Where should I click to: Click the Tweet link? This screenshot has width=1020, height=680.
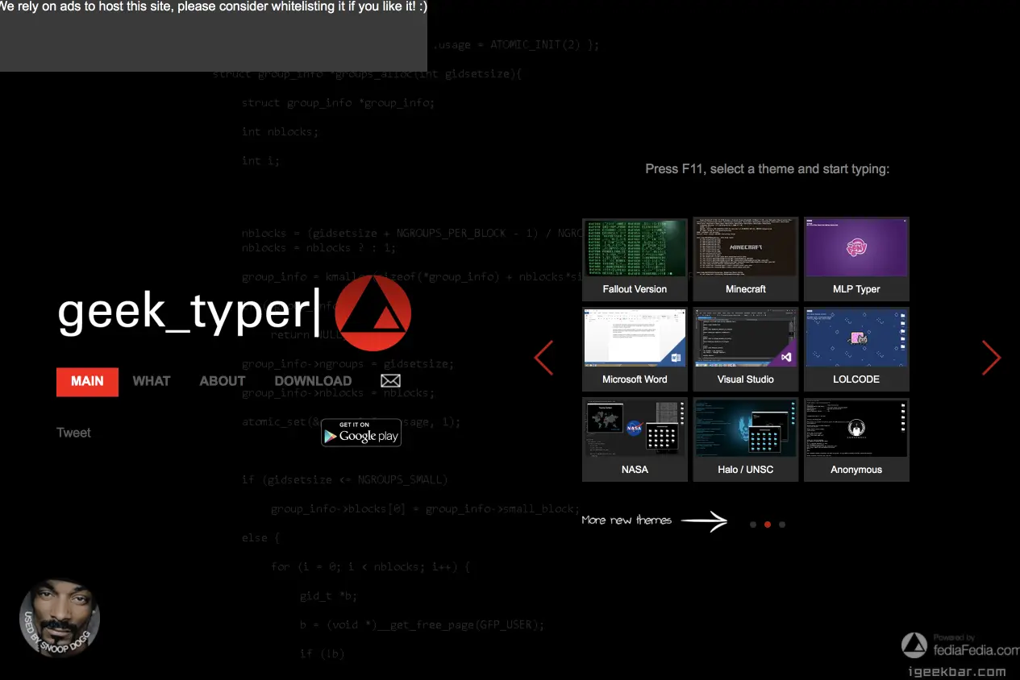coord(73,433)
